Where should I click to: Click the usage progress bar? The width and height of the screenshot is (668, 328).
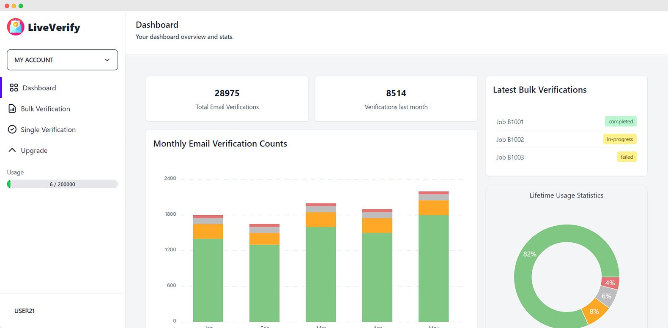click(x=62, y=184)
